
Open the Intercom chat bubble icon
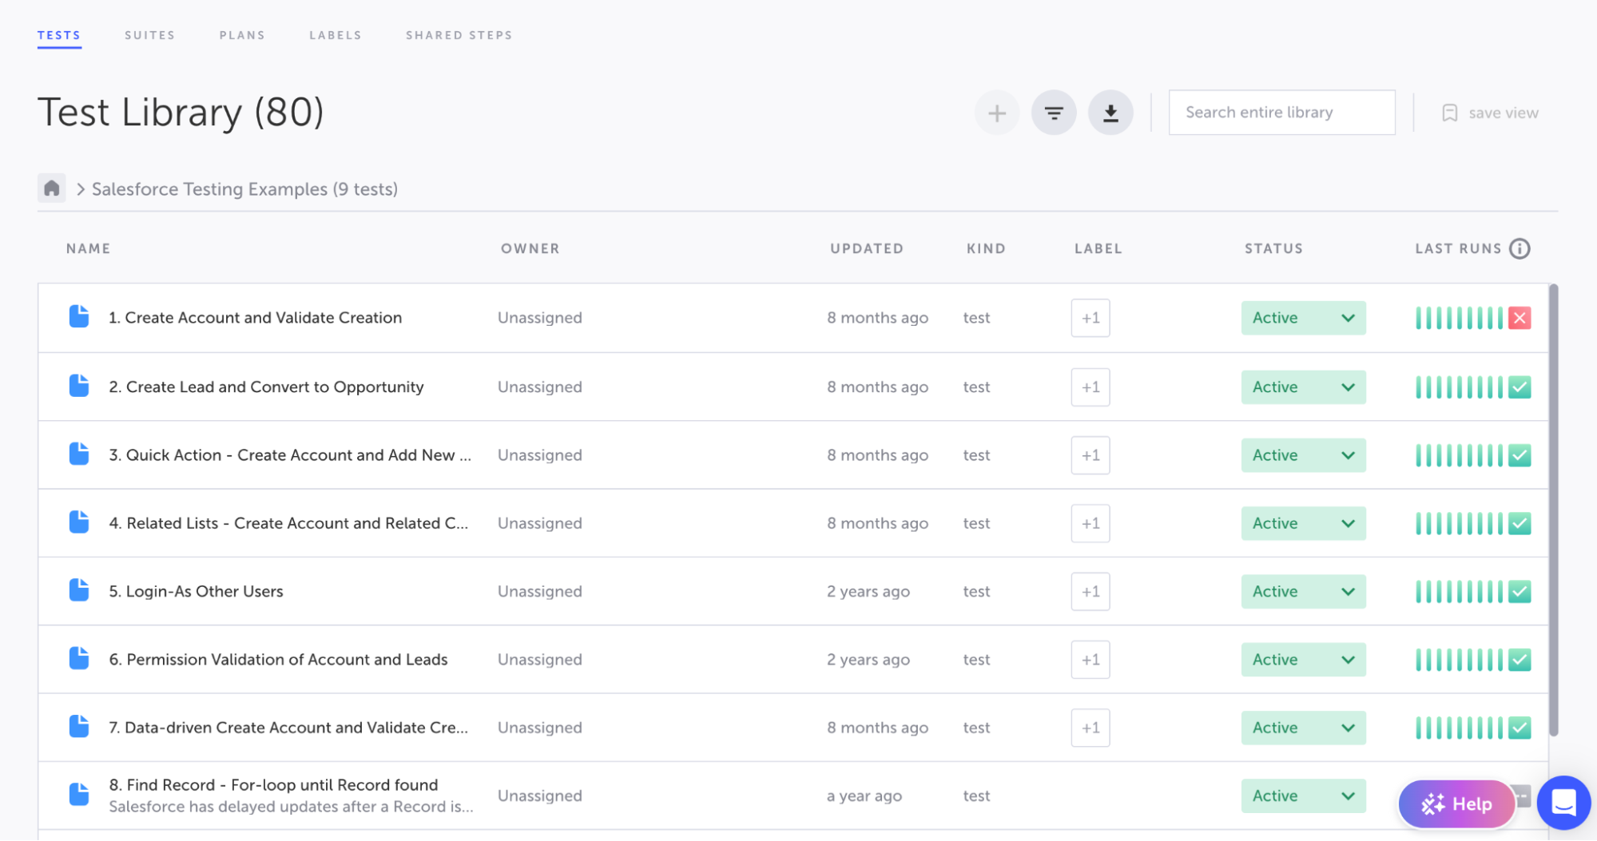1563,803
